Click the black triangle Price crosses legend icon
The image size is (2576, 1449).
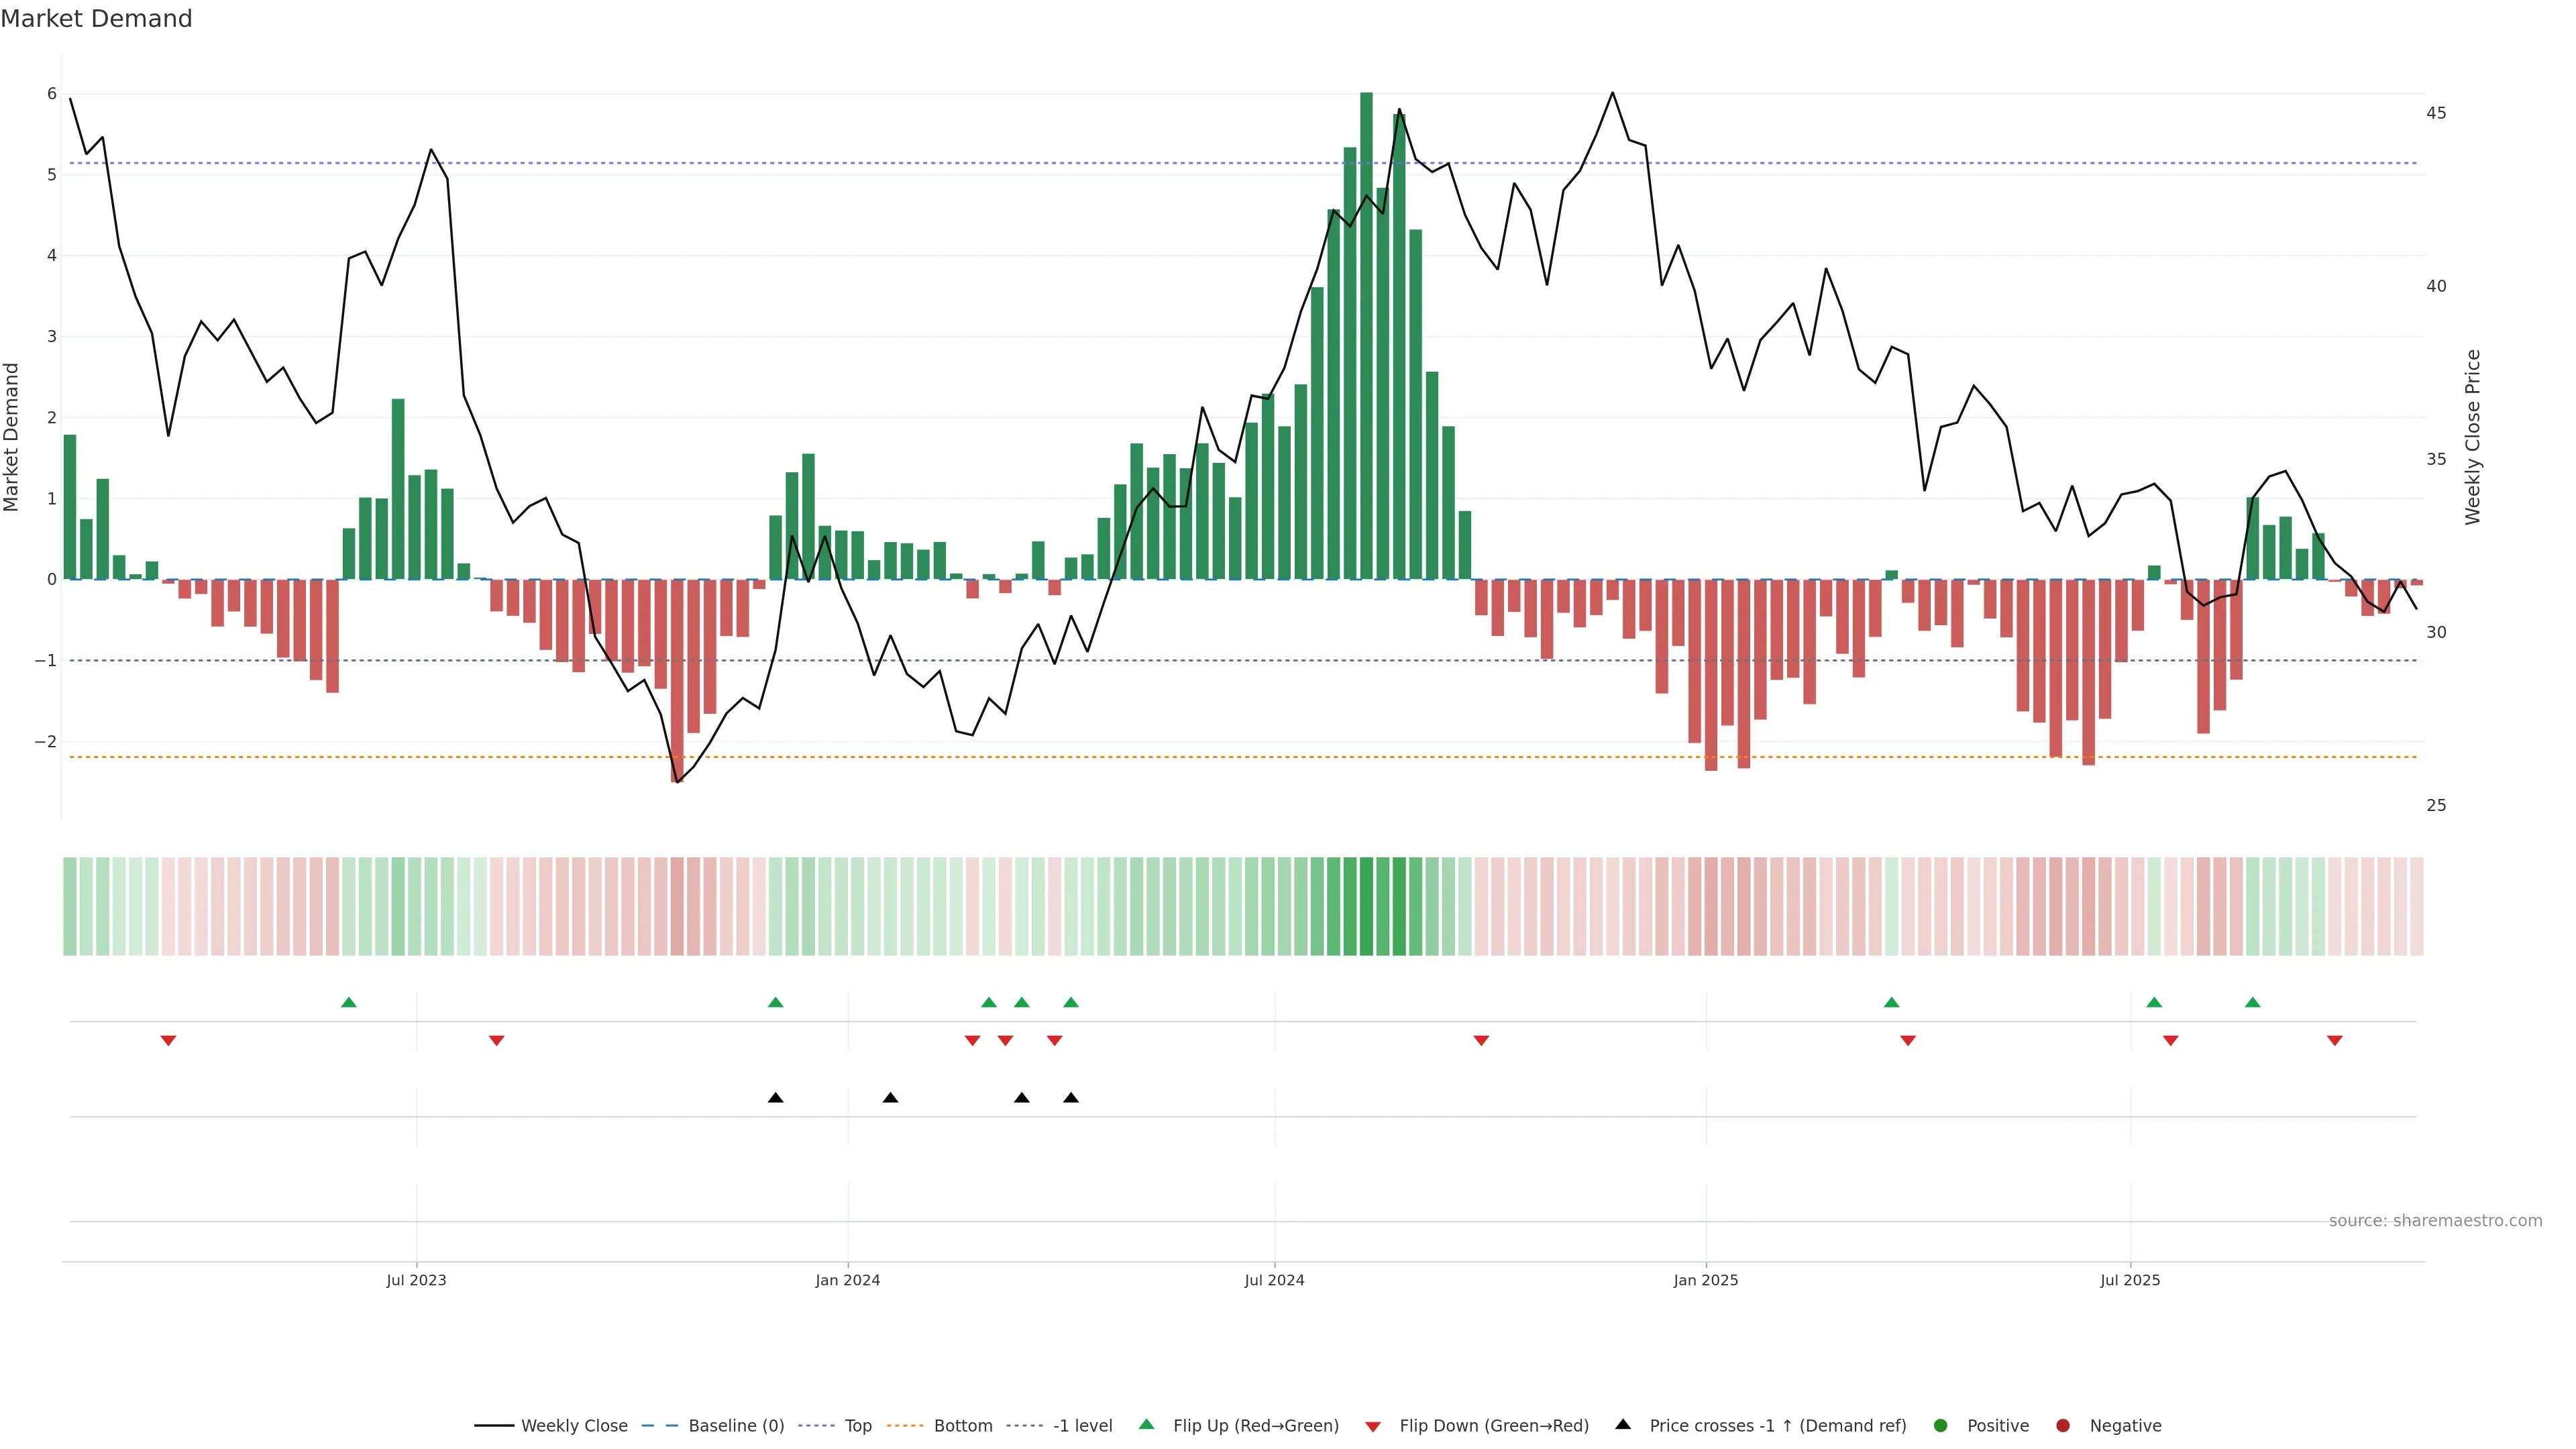coord(1623,1424)
